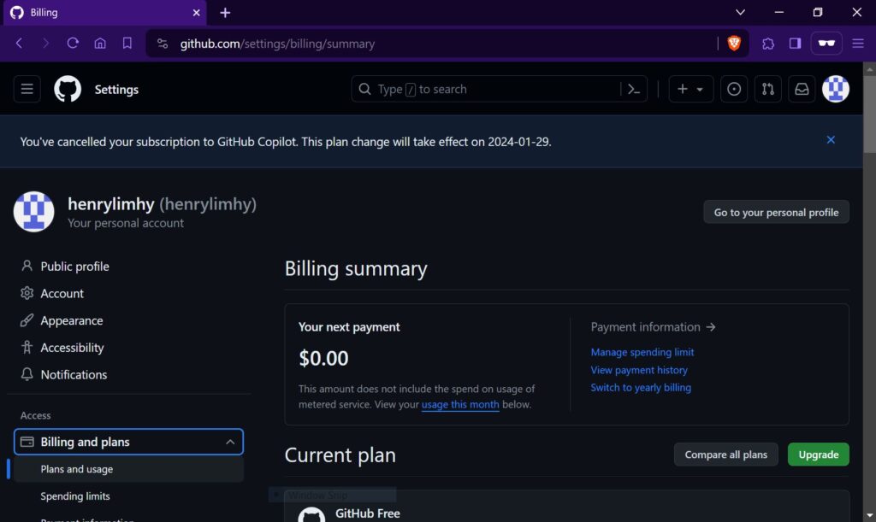This screenshot has height=522, width=876.
Task: Open the user avatar menu in header
Action: tap(835, 89)
